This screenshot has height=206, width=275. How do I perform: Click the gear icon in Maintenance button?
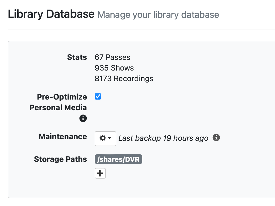tap(103, 138)
